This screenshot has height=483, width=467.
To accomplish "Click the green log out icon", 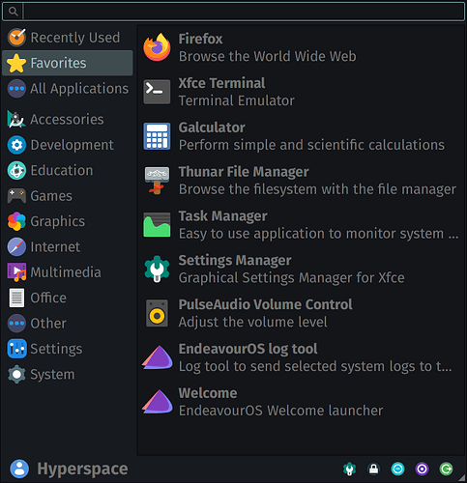I will (447, 469).
